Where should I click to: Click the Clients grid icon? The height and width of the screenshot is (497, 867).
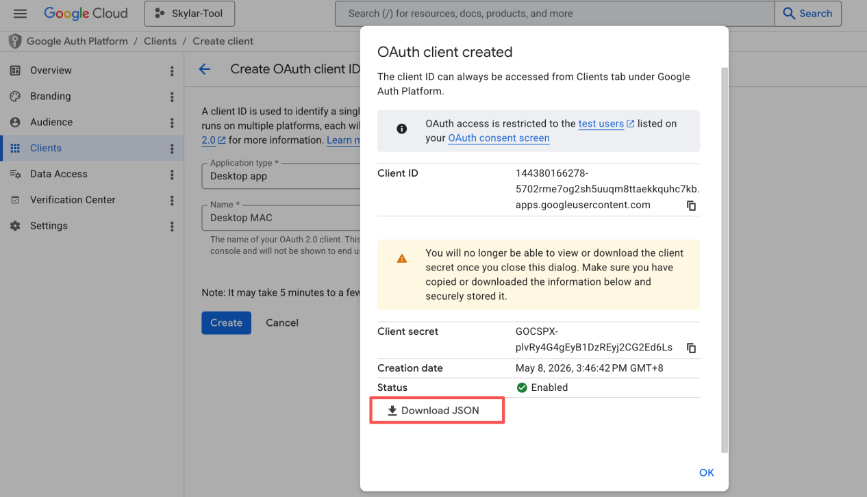(15, 148)
